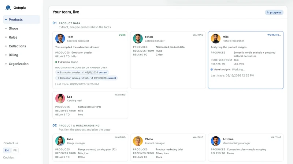
Task: Click Milo's Picture researcher role text
Action: [233, 41]
